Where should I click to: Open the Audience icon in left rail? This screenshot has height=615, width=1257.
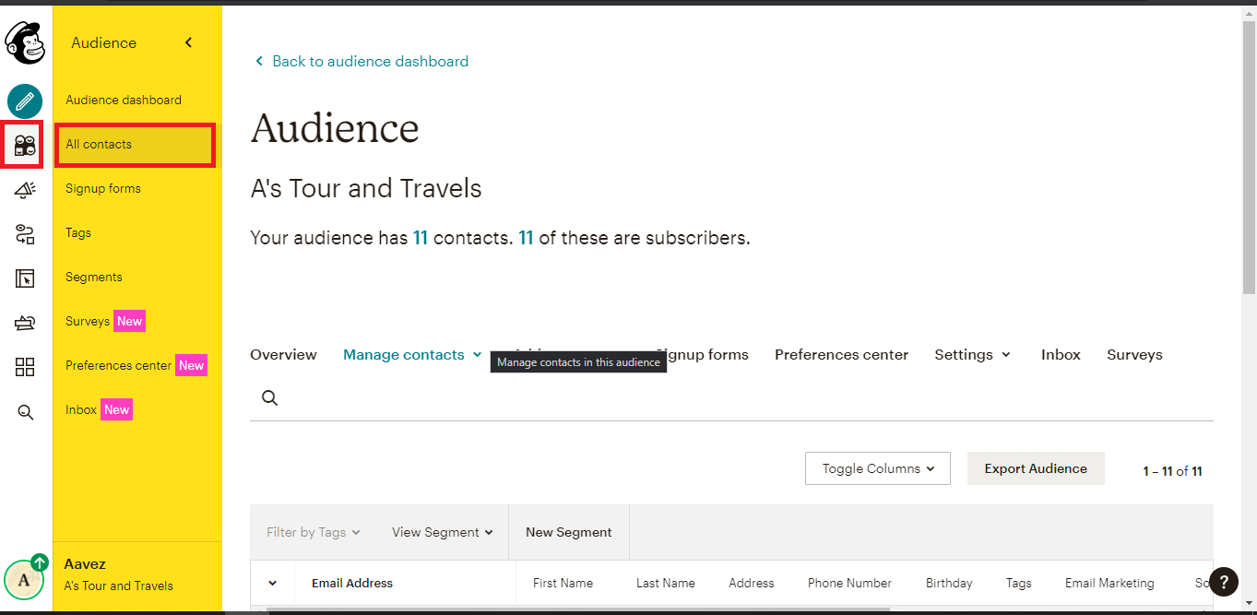pyautogui.click(x=25, y=145)
